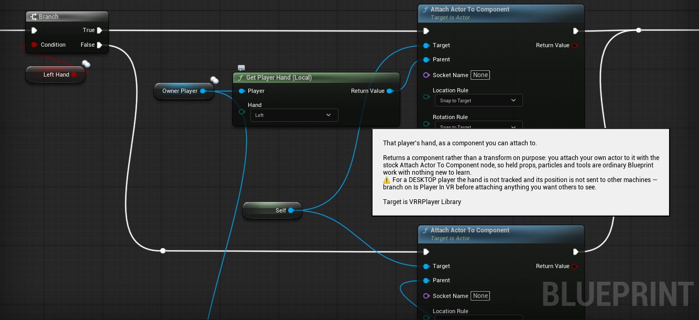Click the Left Hand variable's red output pin

pos(74,74)
